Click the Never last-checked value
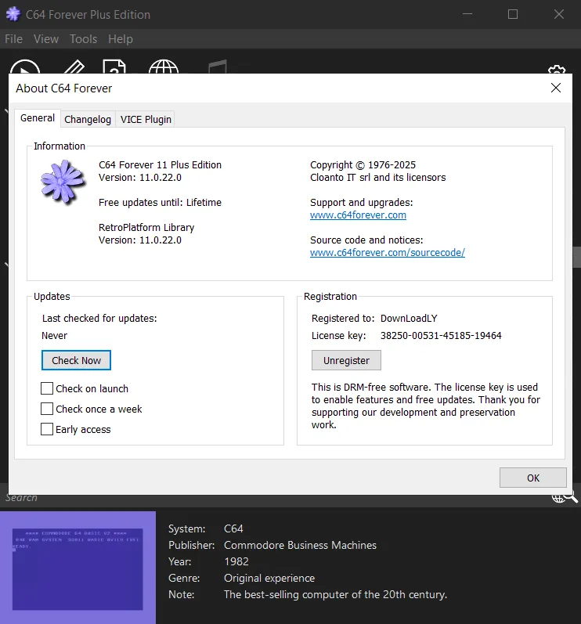581x624 pixels. coord(55,335)
